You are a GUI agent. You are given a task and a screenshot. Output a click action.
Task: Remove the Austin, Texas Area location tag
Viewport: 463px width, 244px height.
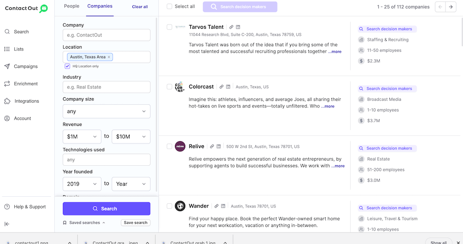tap(109, 57)
